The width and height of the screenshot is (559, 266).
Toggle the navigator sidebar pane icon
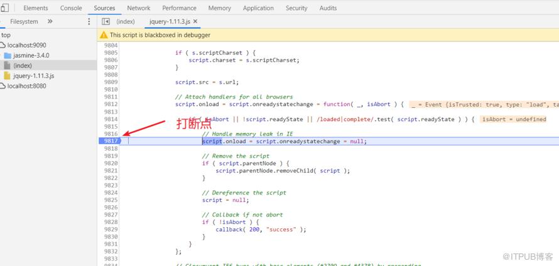click(106, 21)
